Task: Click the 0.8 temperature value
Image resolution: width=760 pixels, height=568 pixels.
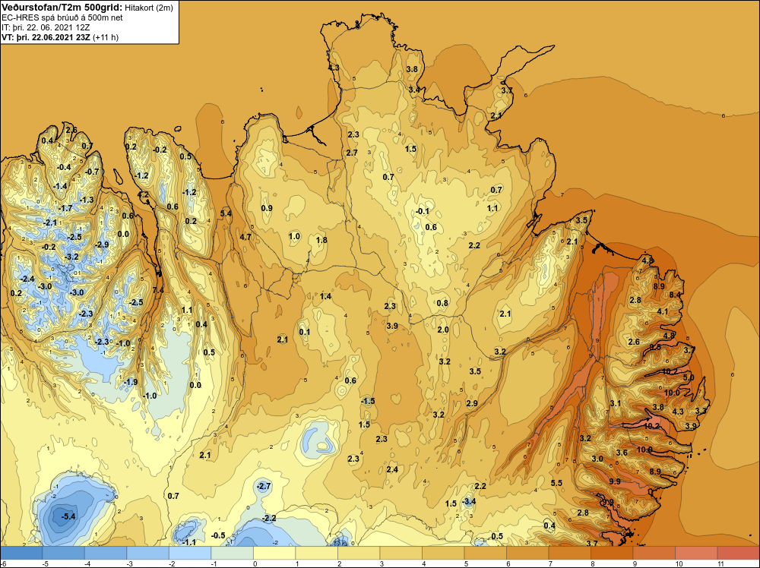Action: [x=442, y=303]
